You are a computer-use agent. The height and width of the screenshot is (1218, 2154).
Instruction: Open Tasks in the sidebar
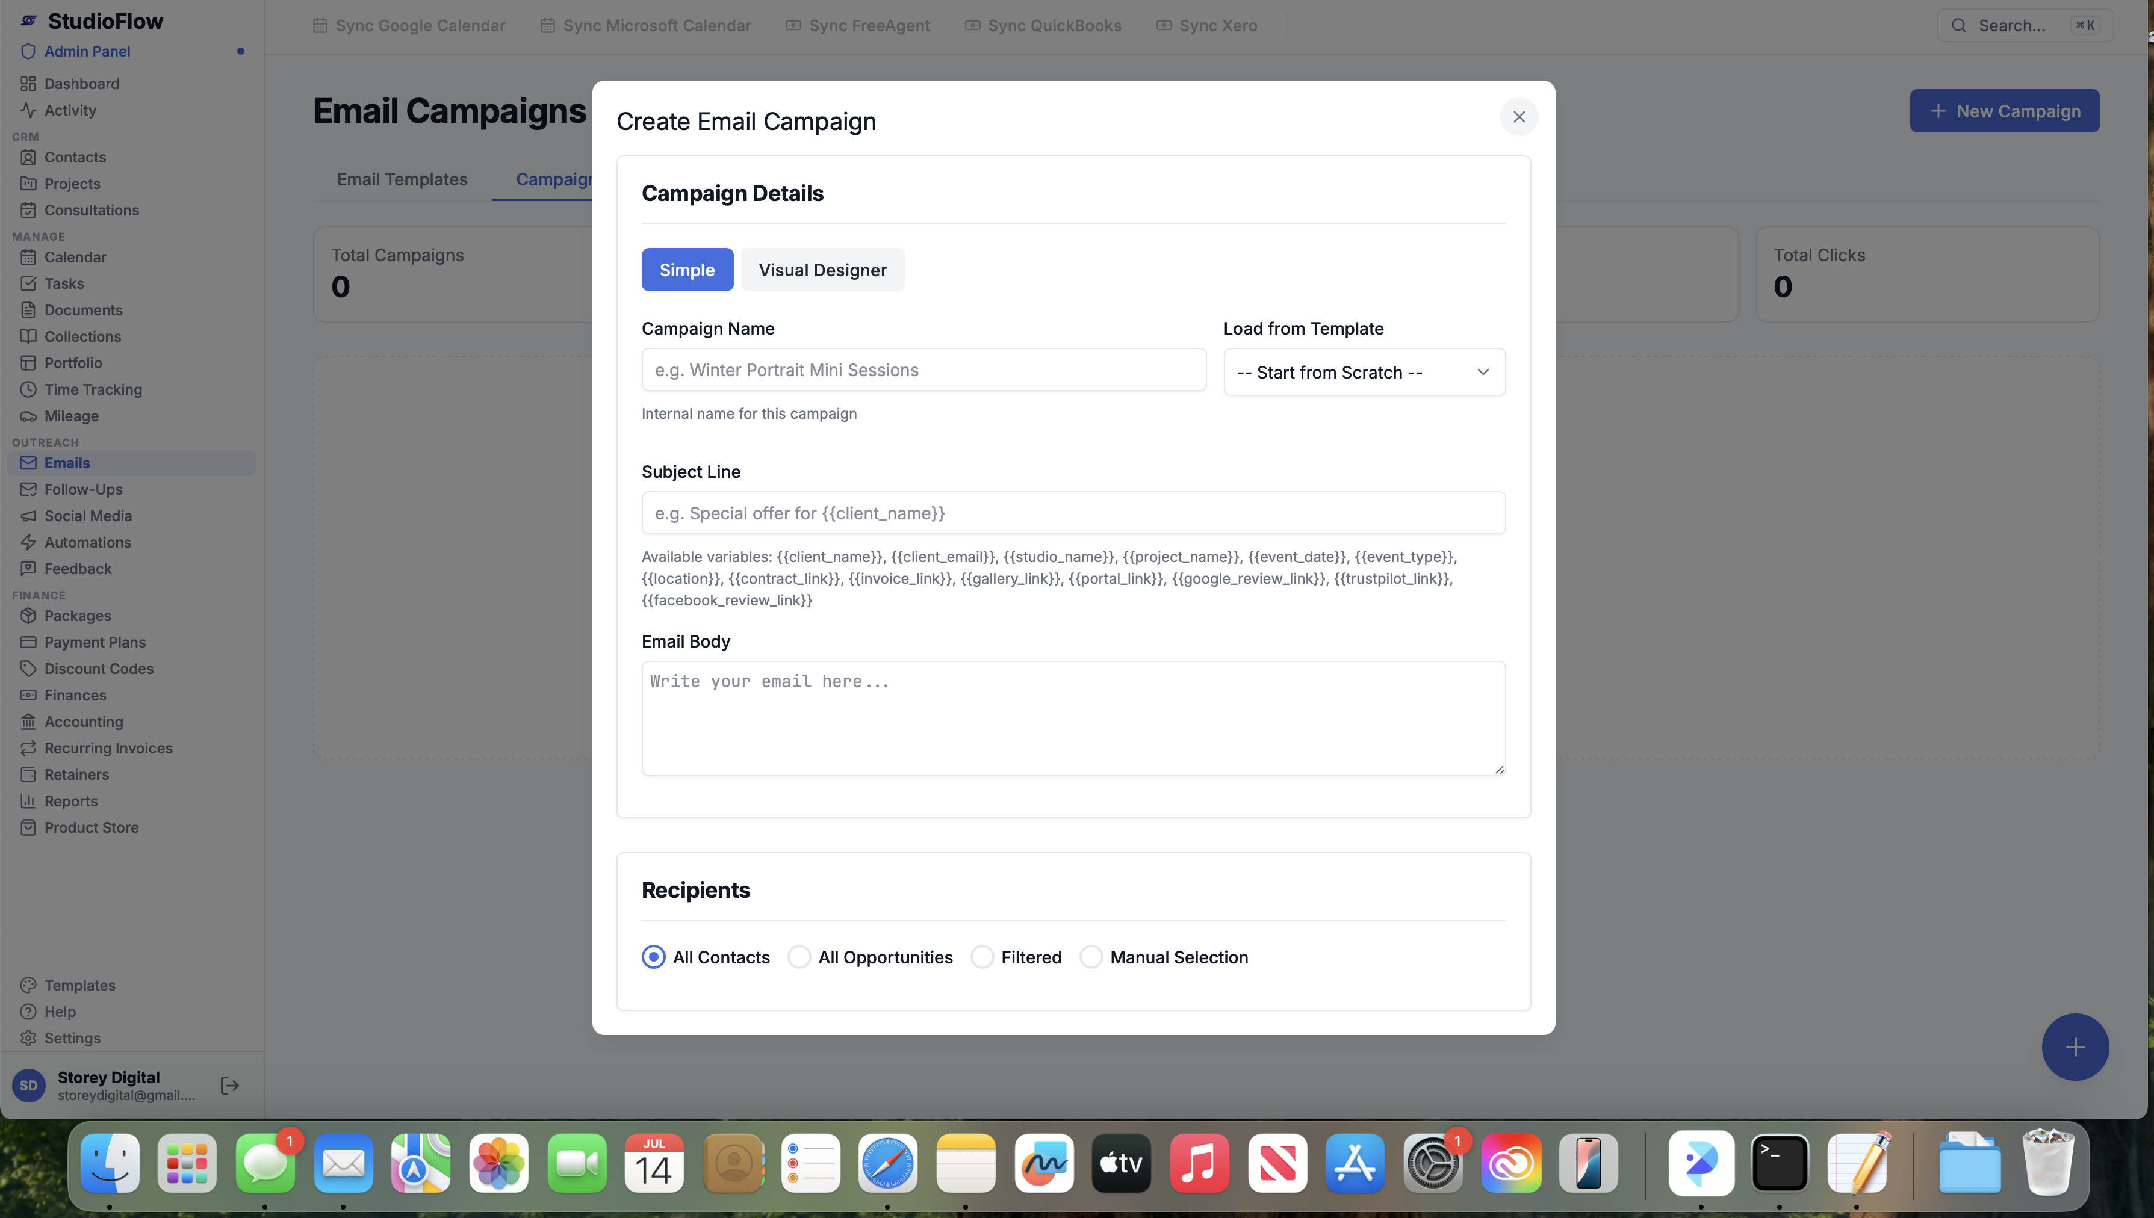coord(64,283)
